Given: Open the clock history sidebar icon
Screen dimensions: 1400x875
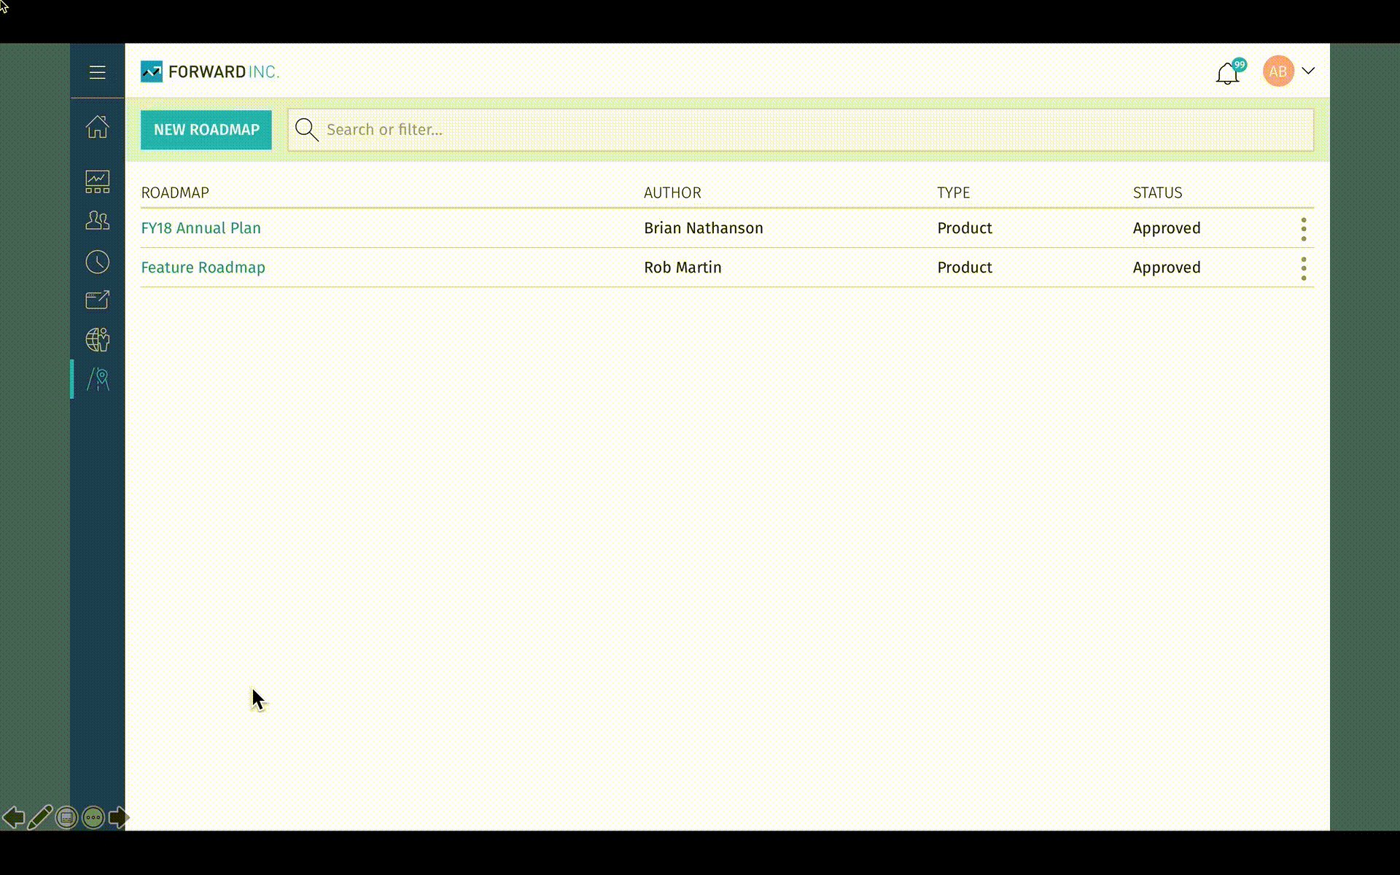Looking at the screenshot, I should click(x=97, y=262).
